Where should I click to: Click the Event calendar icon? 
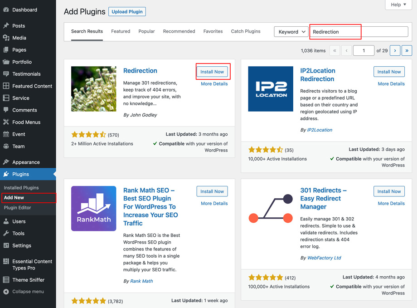coord(6,134)
